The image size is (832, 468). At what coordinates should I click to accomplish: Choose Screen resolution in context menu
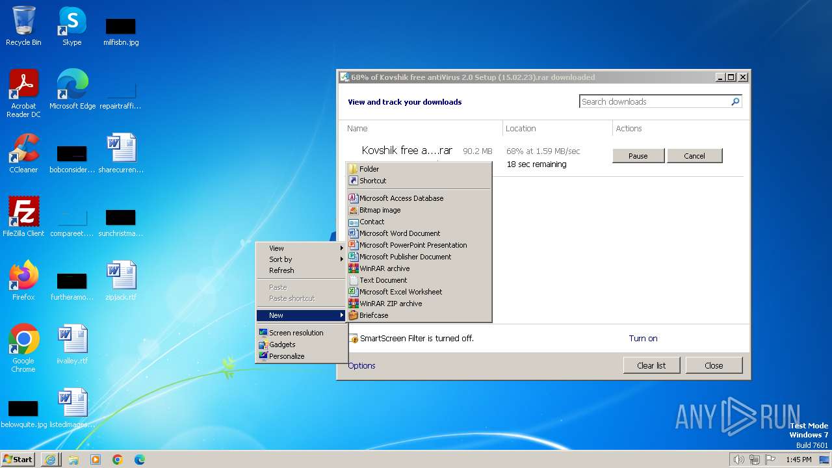pos(302,333)
